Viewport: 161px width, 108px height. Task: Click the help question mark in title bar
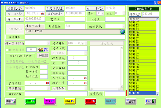(x=155, y=2)
